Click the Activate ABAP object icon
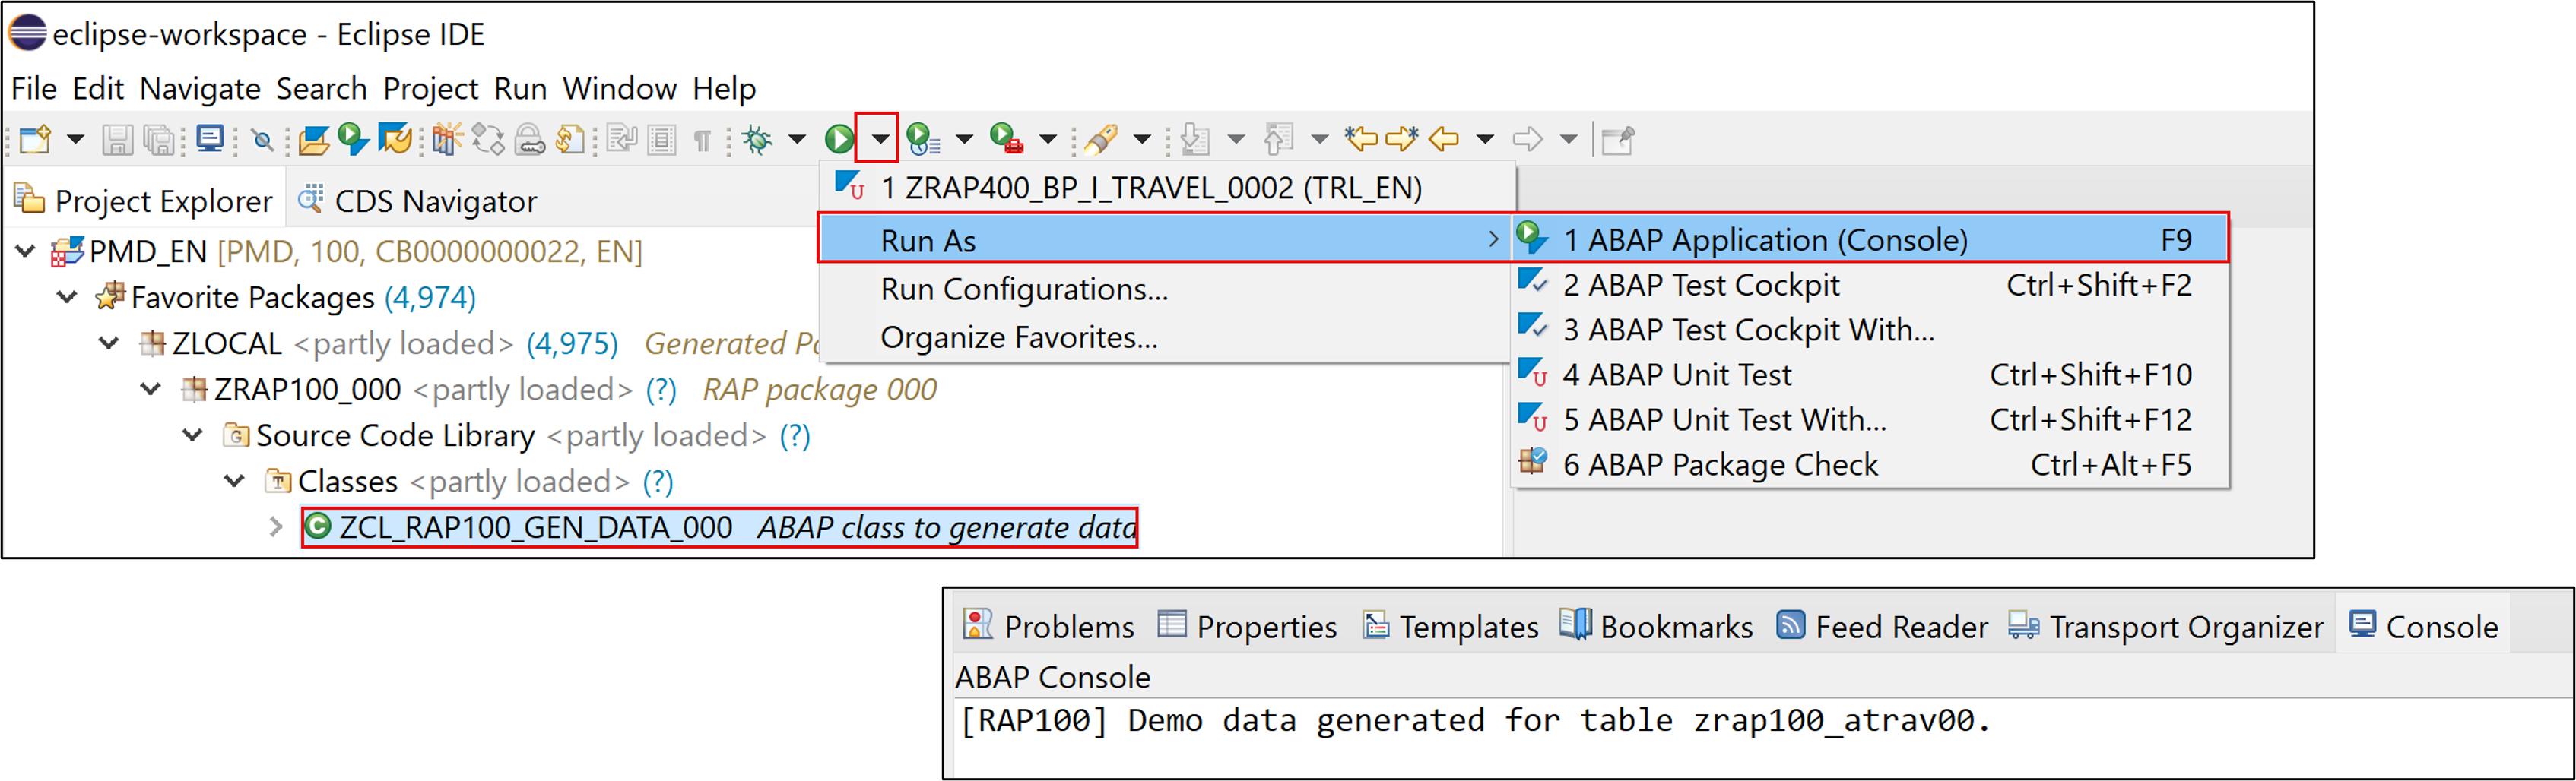 pos(395,139)
